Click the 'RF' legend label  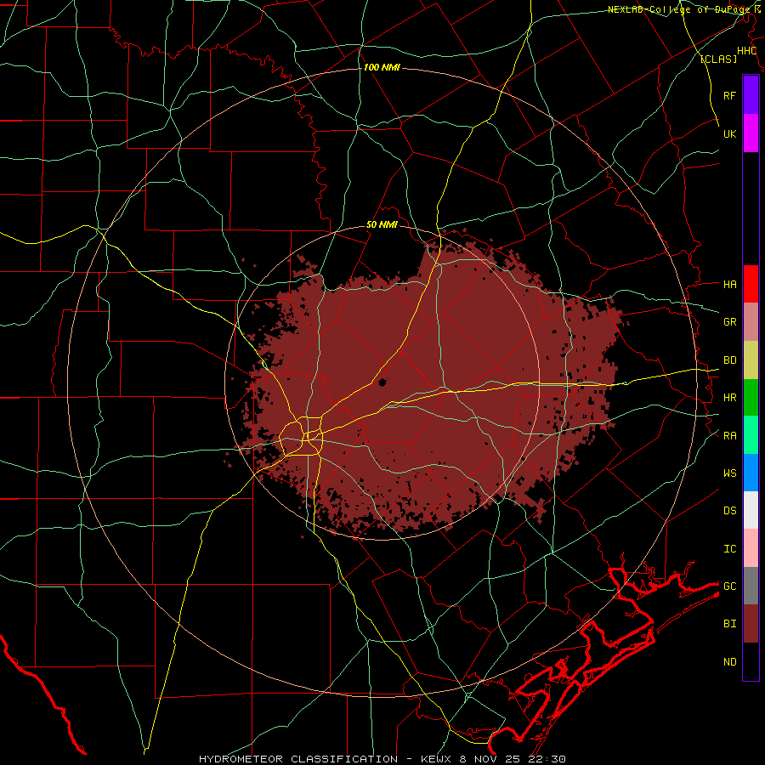730,95
